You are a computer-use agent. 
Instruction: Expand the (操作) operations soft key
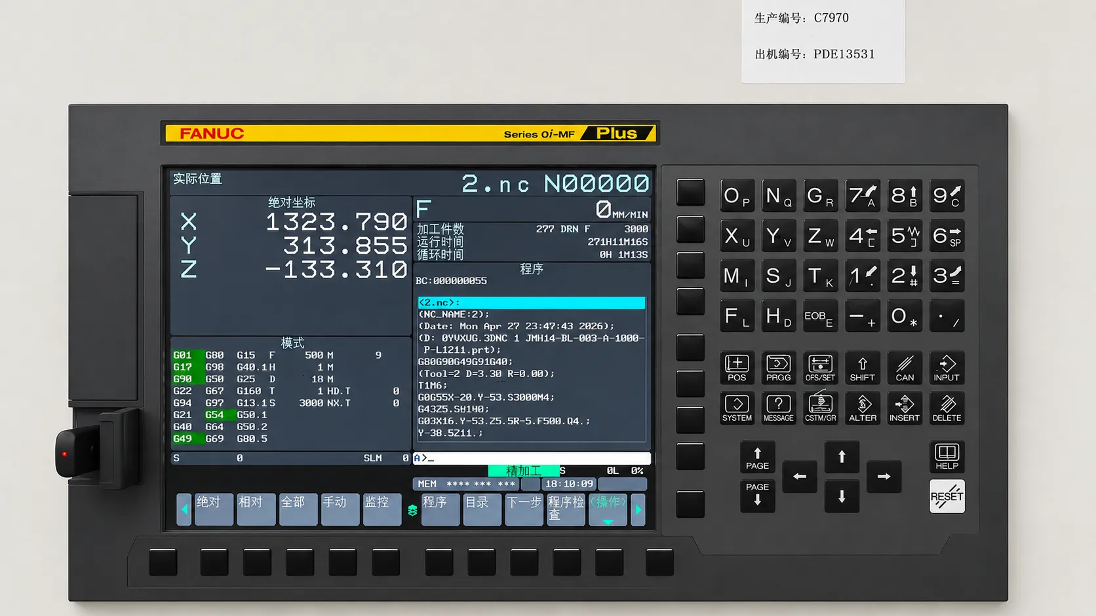click(608, 509)
